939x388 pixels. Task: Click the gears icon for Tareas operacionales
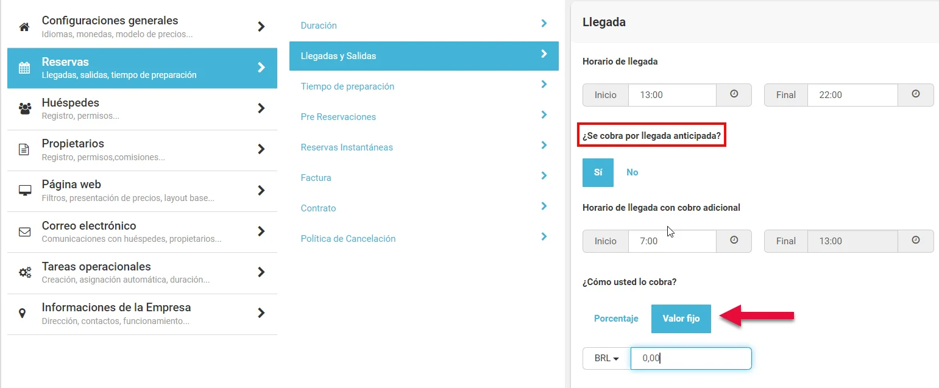click(x=25, y=272)
